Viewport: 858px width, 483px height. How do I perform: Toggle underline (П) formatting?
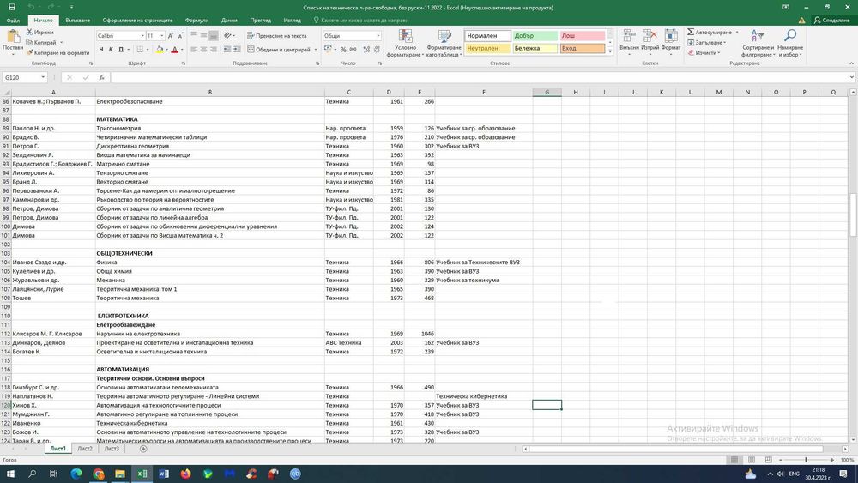pyautogui.click(x=121, y=49)
